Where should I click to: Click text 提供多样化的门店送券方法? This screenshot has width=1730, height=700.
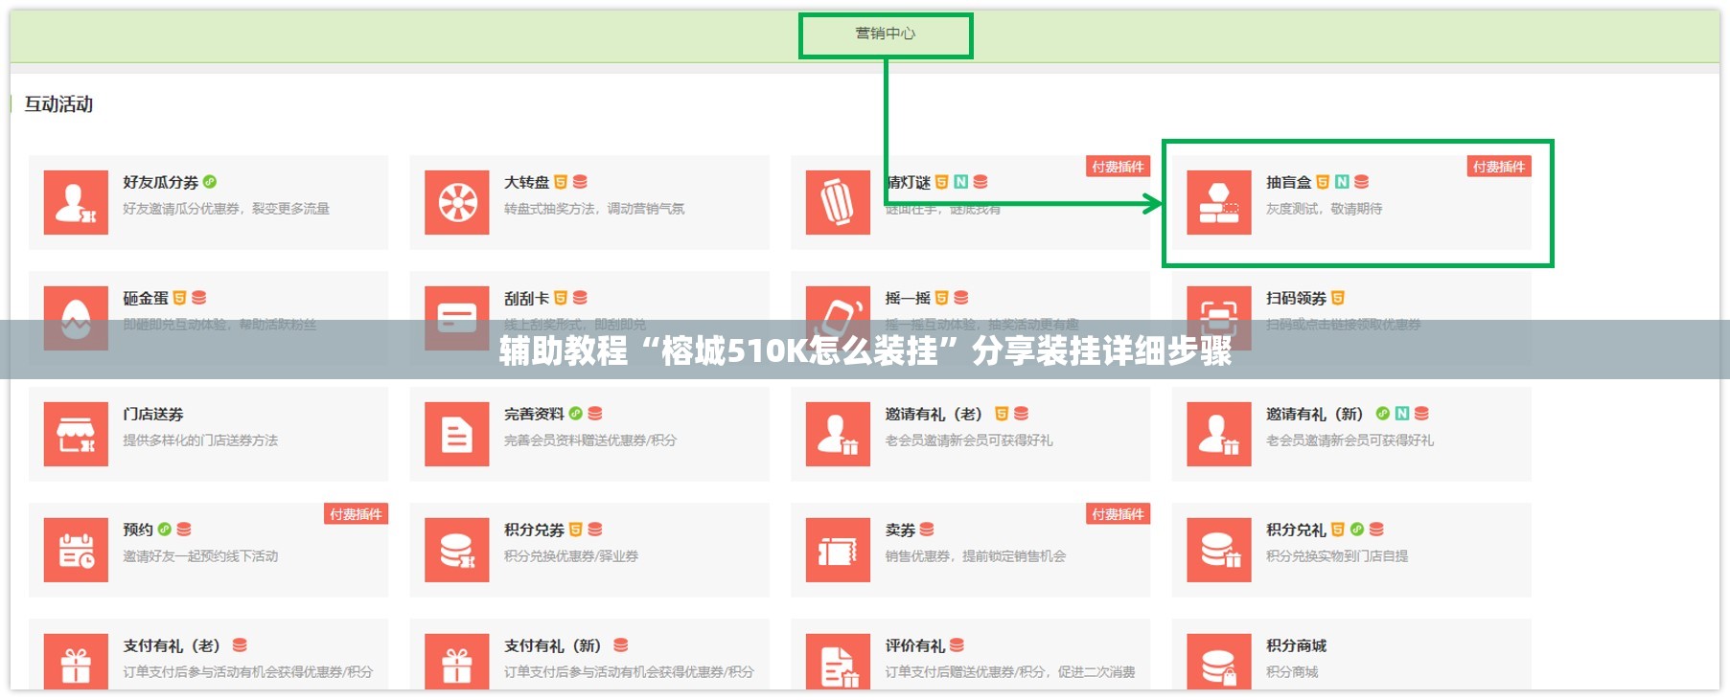tap(200, 440)
